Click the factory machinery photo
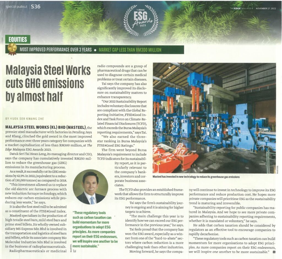This screenshot has height=259, width=282. [x=214, y=118]
